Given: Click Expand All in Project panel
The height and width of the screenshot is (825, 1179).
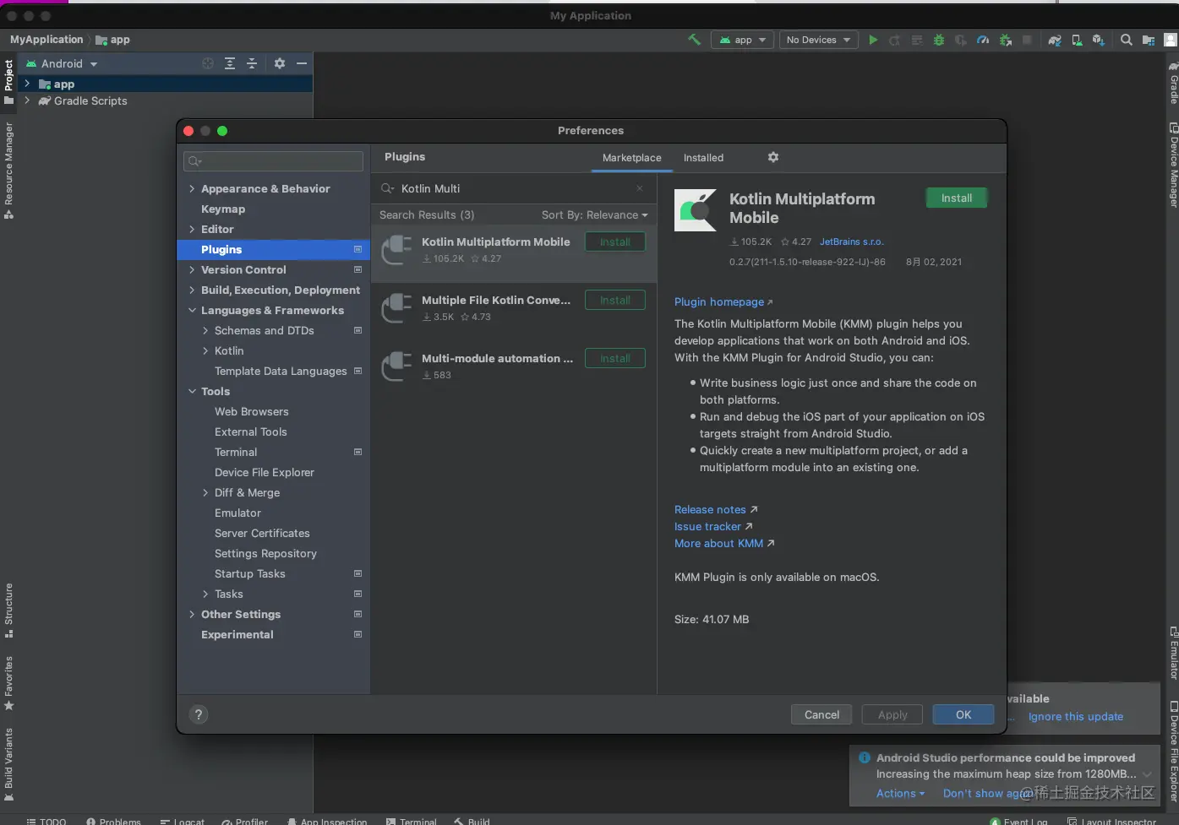Looking at the screenshot, I should tap(230, 63).
